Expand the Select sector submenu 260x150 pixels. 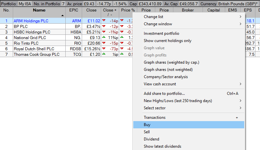tap(192, 108)
